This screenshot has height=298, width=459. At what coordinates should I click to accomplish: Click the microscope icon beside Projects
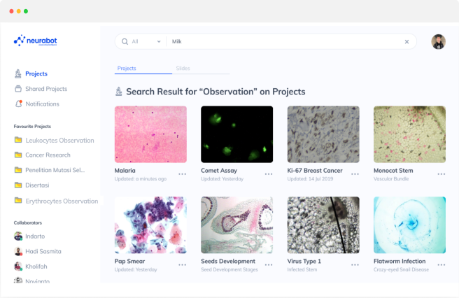point(18,73)
